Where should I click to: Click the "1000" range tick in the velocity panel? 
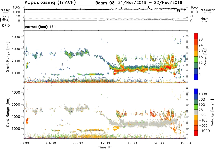click(x=16, y=129)
